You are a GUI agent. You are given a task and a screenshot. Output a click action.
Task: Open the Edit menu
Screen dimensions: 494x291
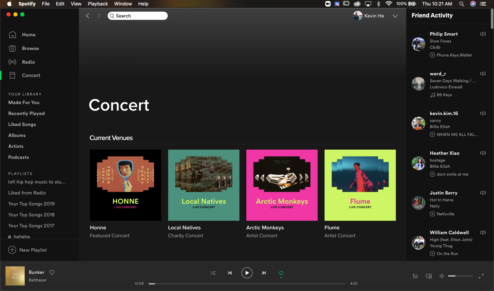(60, 4)
